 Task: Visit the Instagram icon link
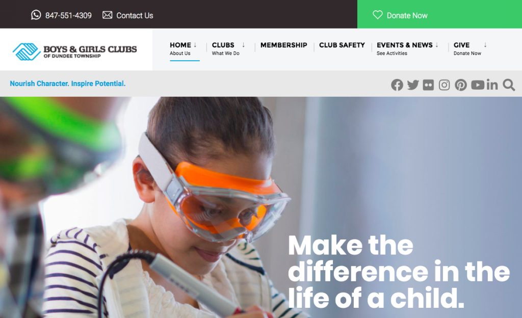click(x=444, y=85)
